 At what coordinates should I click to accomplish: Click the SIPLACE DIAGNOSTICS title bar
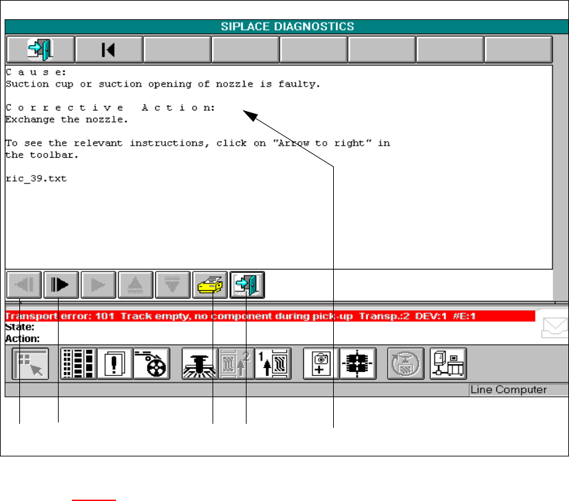coord(287,27)
